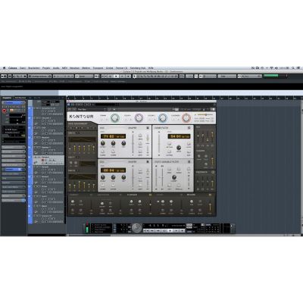The width and height of the screenshot is (303, 303).
Task: Open the track name dropdown in the Inspector
Action: pyautogui.click(x=14, y=103)
